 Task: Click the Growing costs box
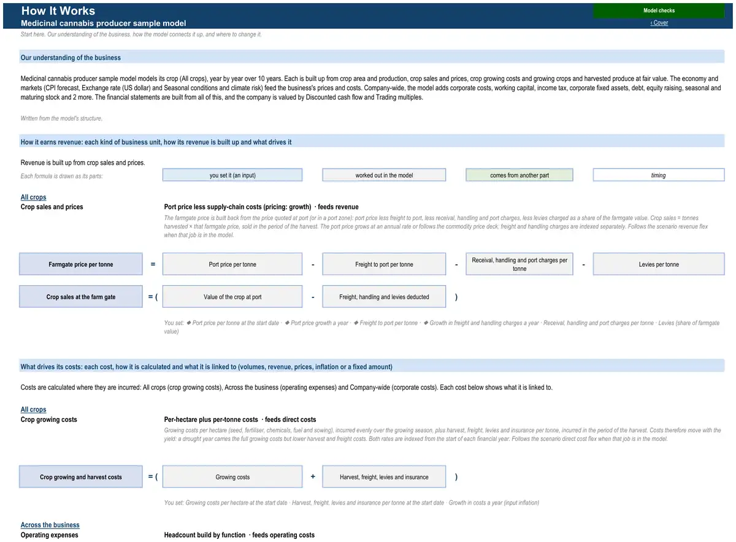click(x=232, y=477)
